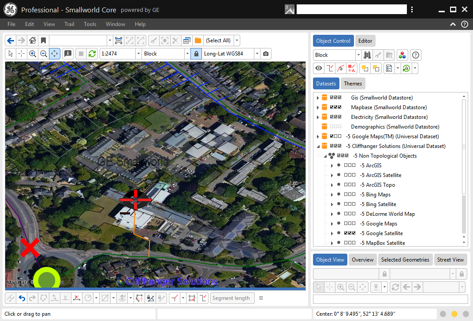Go to the home view
Viewport: 473px width, 321px height.
[33, 41]
